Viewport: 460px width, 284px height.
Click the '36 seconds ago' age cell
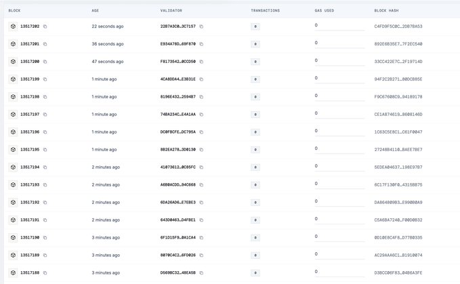coord(108,44)
